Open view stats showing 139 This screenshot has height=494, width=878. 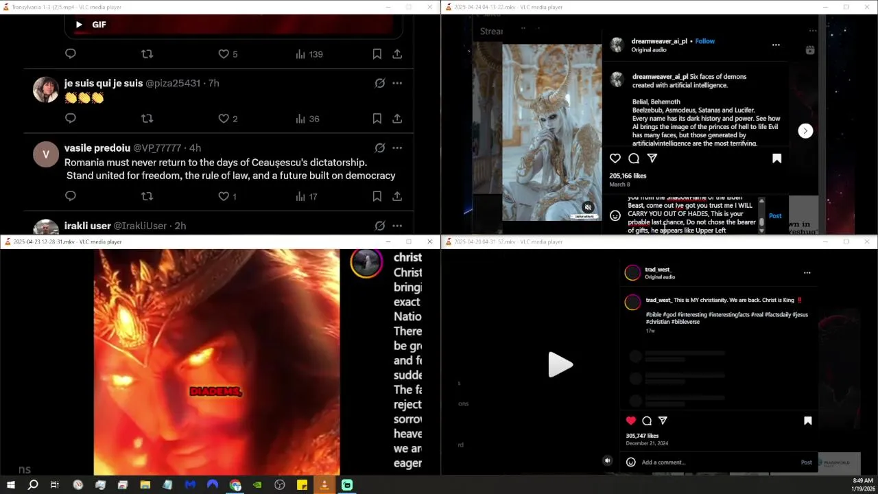[x=309, y=54]
